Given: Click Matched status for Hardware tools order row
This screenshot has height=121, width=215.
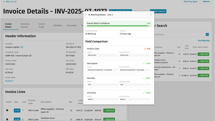Looking at the screenshot, I should 203,61.
